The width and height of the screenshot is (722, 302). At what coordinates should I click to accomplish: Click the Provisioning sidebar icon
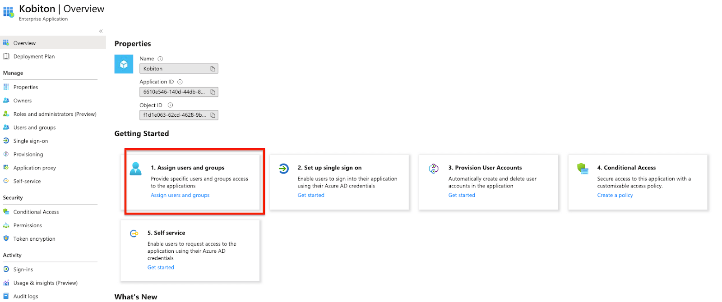click(x=6, y=154)
